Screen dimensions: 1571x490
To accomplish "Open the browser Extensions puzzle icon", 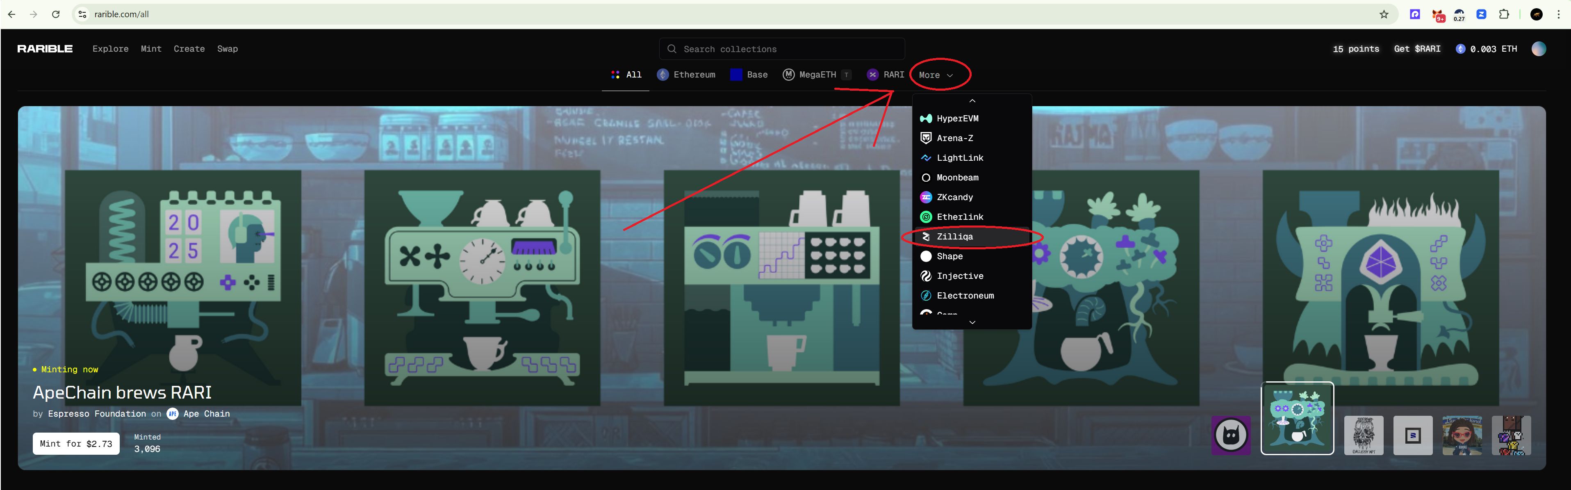I will (1504, 14).
